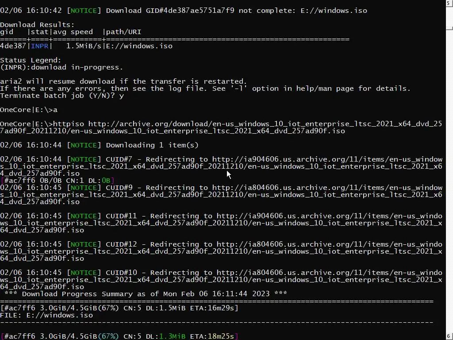
Task: Click 'ETA:18m25s' in the bottom status line
Action: [x=212, y=336]
